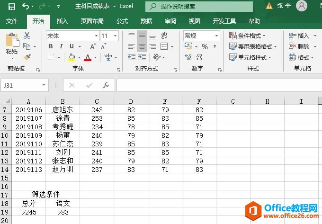
Task: Switch to the 审阅 tab
Action: pyautogui.click(x=170, y=21)
